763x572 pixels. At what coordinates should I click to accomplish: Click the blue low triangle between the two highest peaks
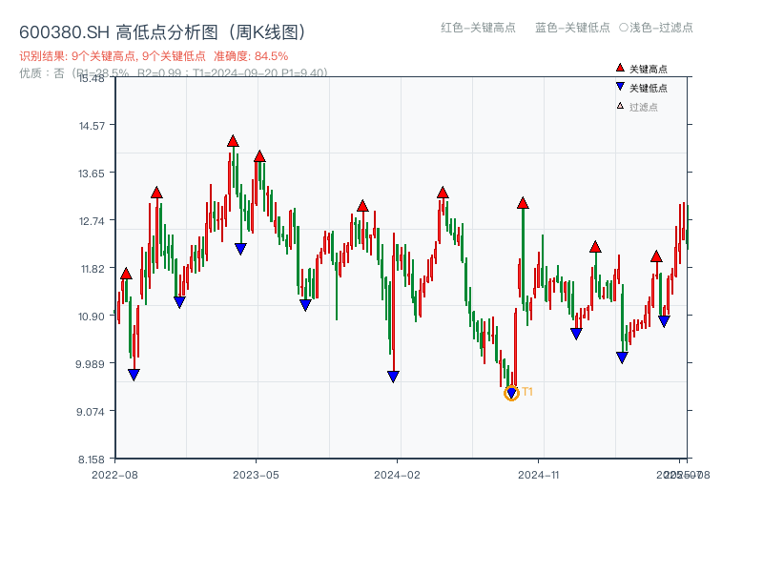click(x=240, y=249)
